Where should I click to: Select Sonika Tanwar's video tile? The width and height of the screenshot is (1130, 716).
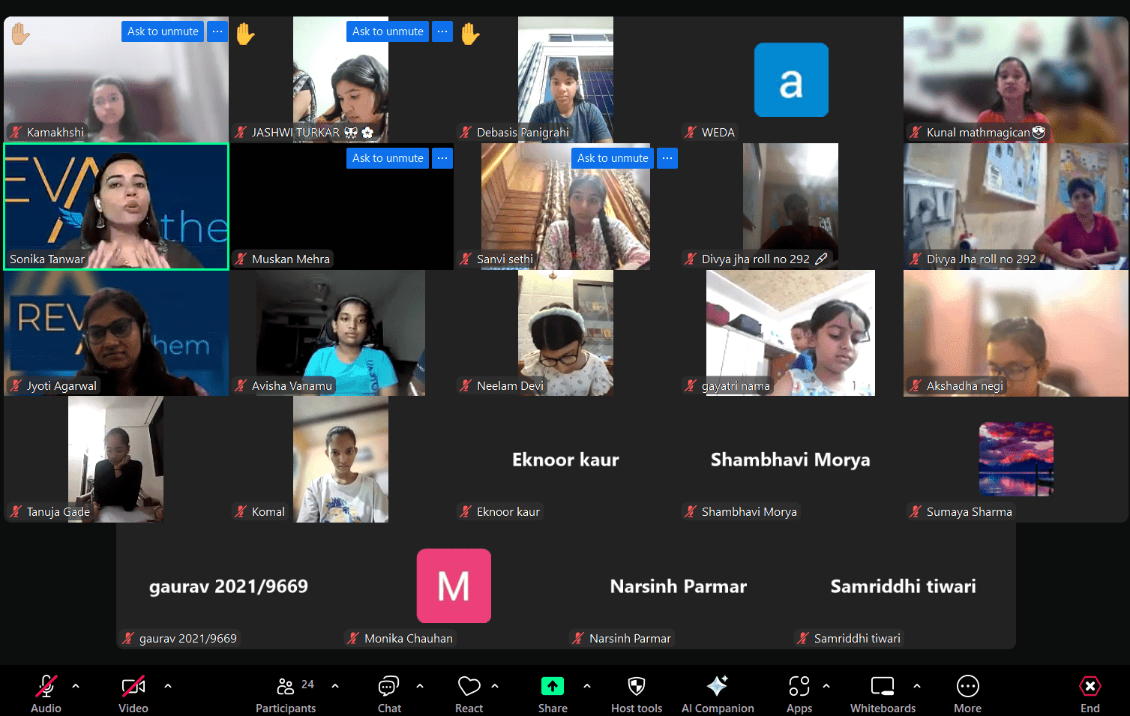[x=116, y=206]
